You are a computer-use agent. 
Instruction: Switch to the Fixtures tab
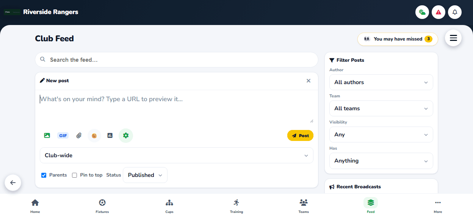click(x=102, y=206)
